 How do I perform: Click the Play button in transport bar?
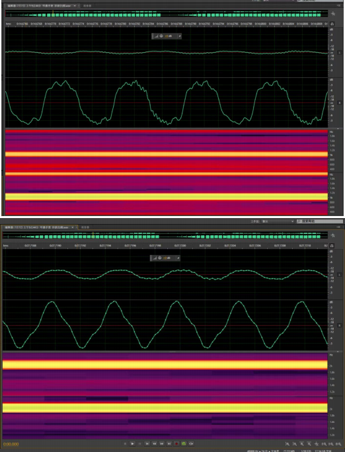pos(132,443)
